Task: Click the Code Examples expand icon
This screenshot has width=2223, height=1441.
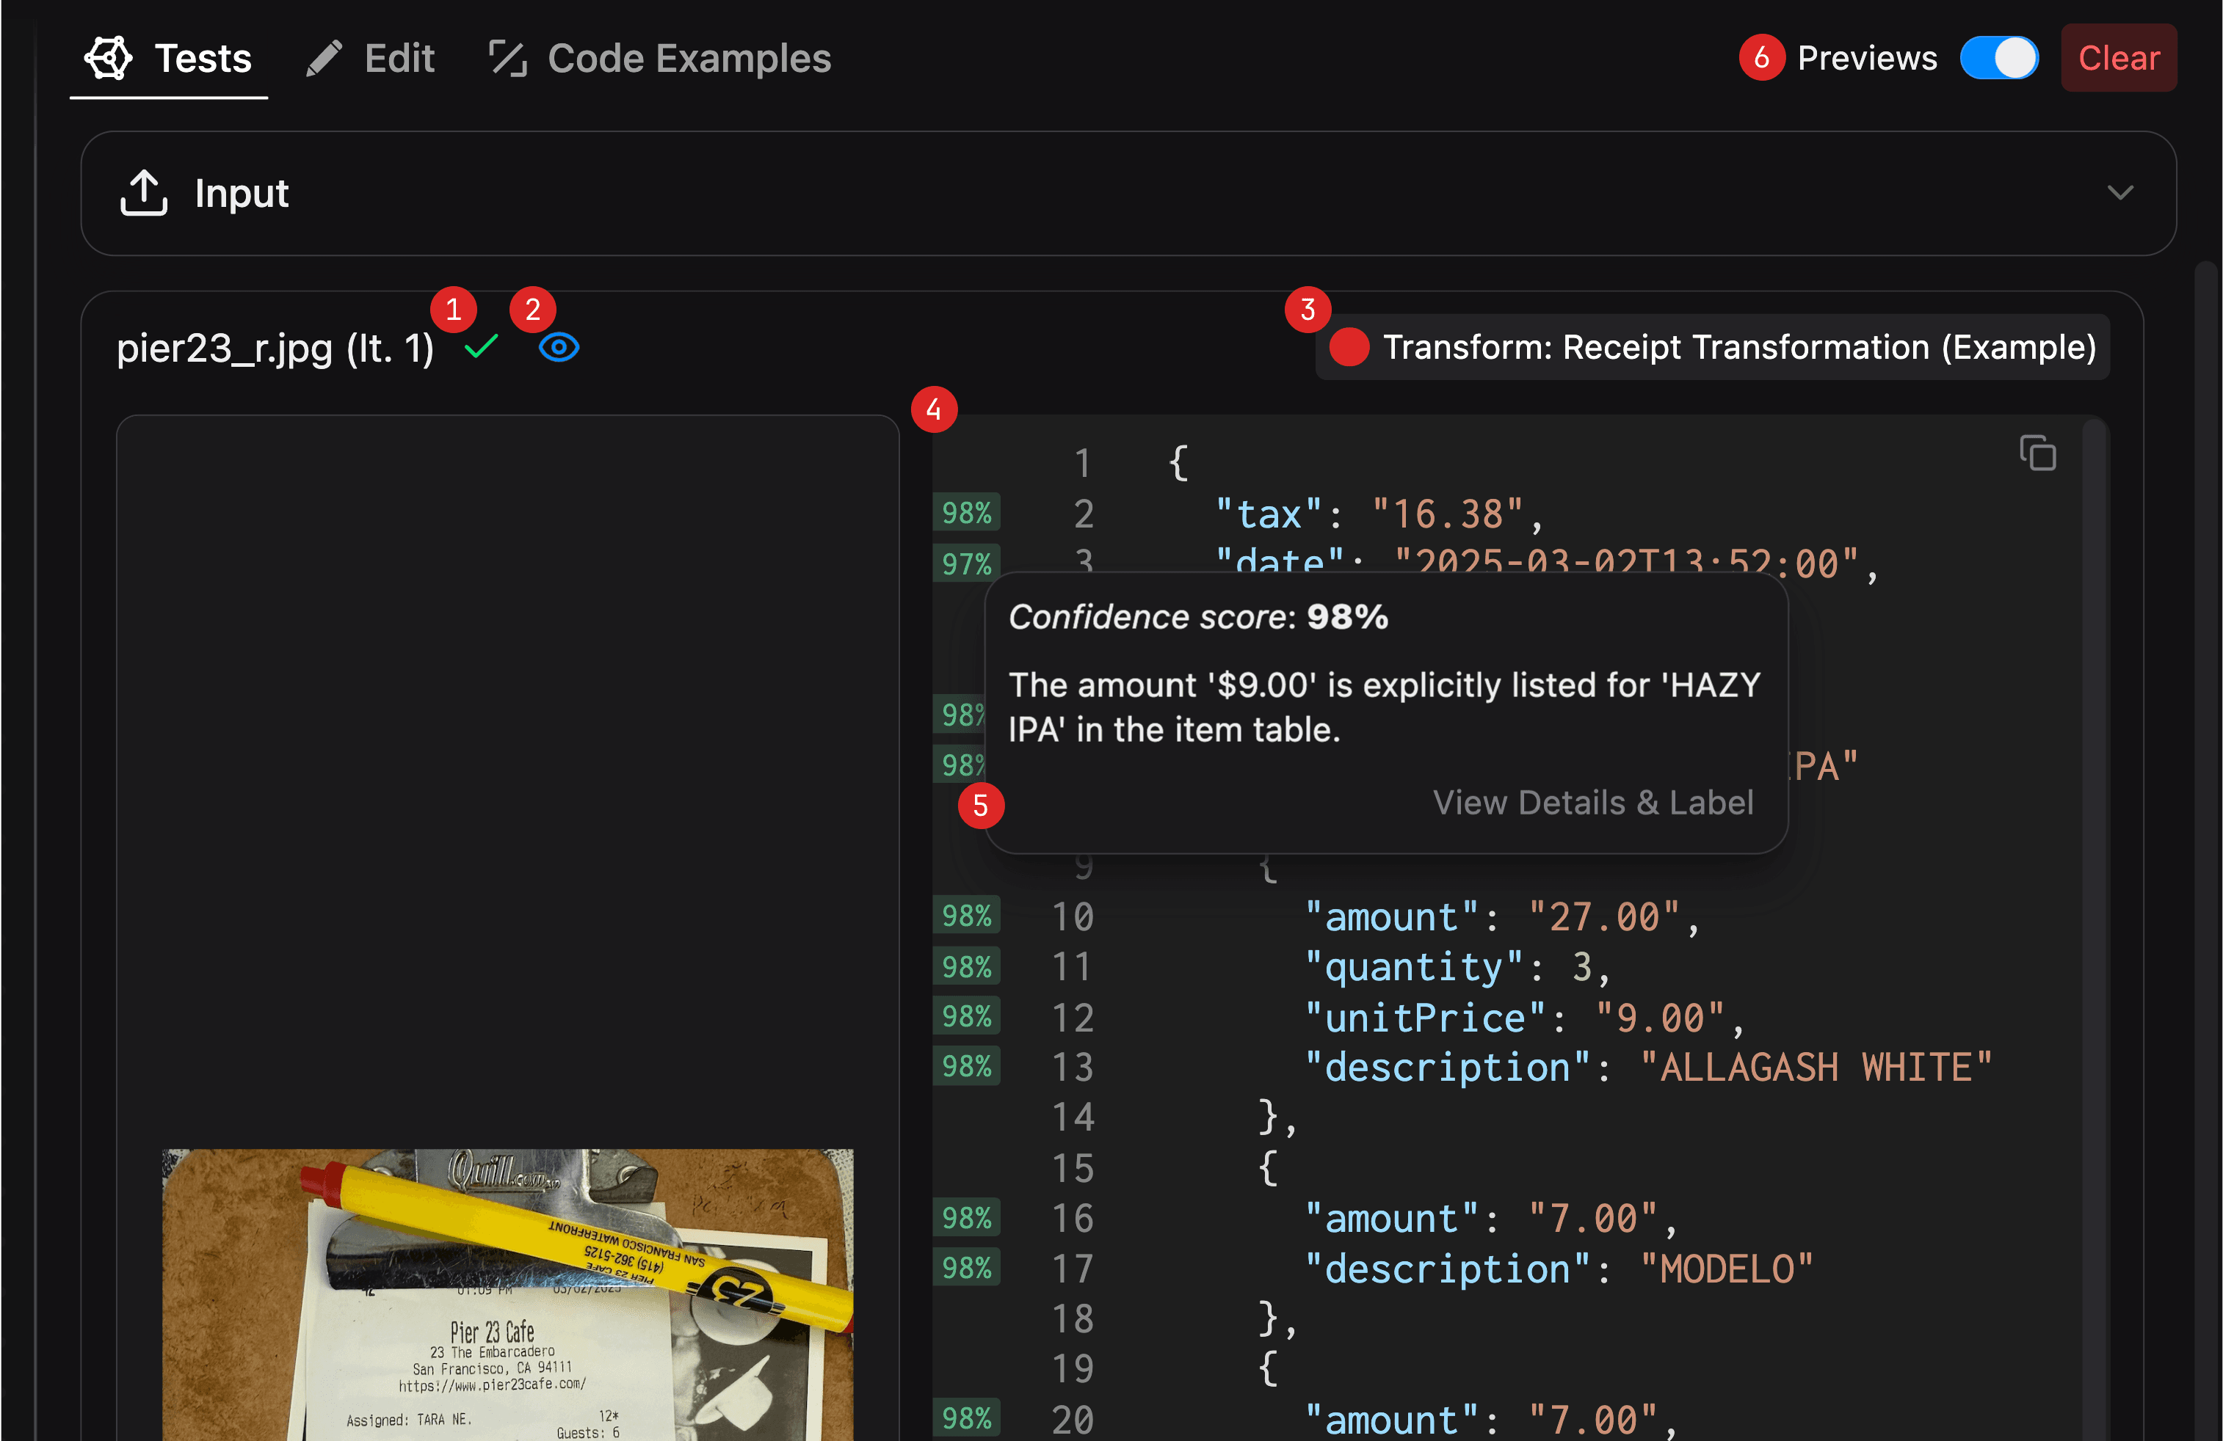Action: click(508, 59)
